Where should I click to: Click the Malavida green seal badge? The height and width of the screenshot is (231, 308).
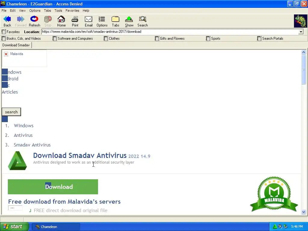click(274, 194)
